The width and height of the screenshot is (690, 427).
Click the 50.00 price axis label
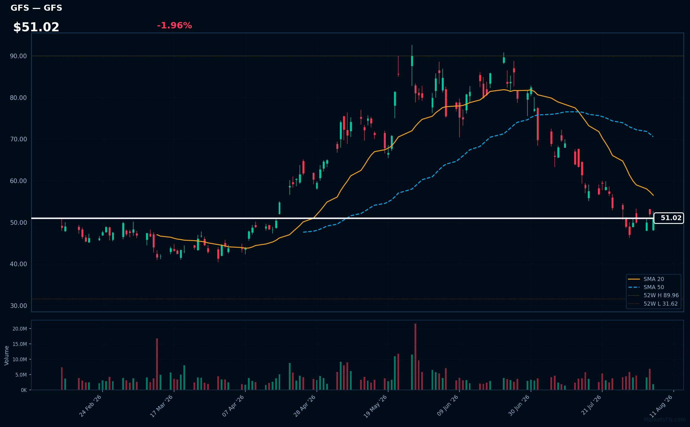tap(18, 223)
